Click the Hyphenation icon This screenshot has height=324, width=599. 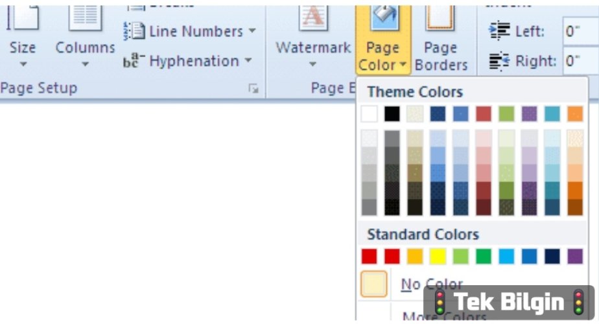pos(134,61)
